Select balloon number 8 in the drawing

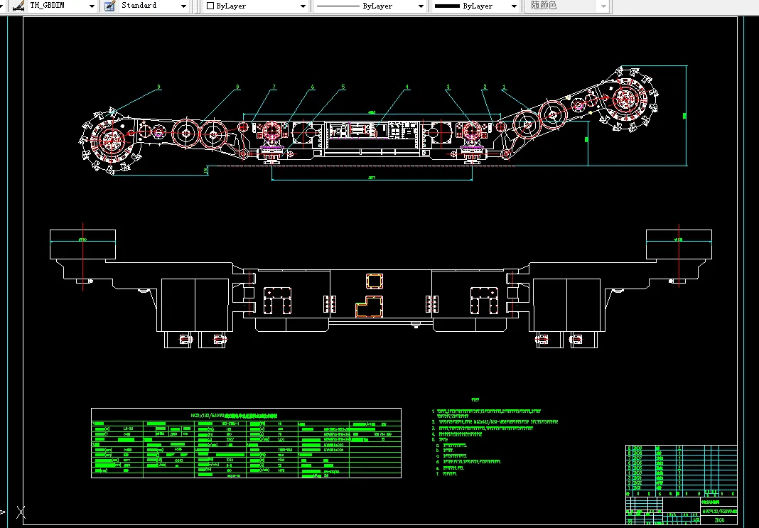[237, 87]
